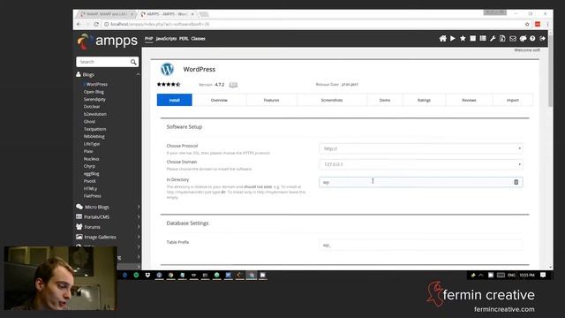Click the WordPress logo icon

[167, 69]
